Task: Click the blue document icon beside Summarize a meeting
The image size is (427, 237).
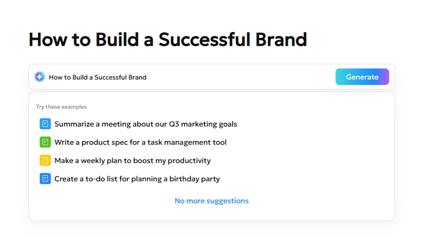Action: (x=45, y=124)
